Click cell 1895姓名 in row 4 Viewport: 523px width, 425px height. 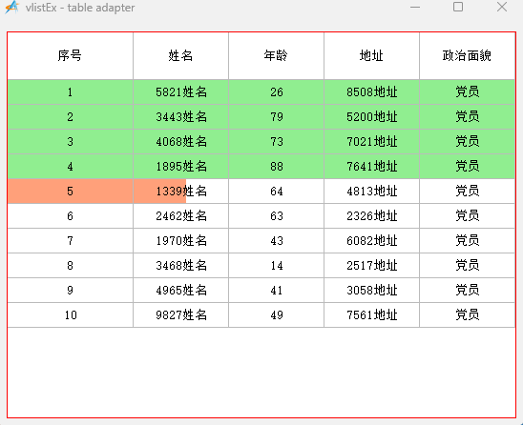180,166
